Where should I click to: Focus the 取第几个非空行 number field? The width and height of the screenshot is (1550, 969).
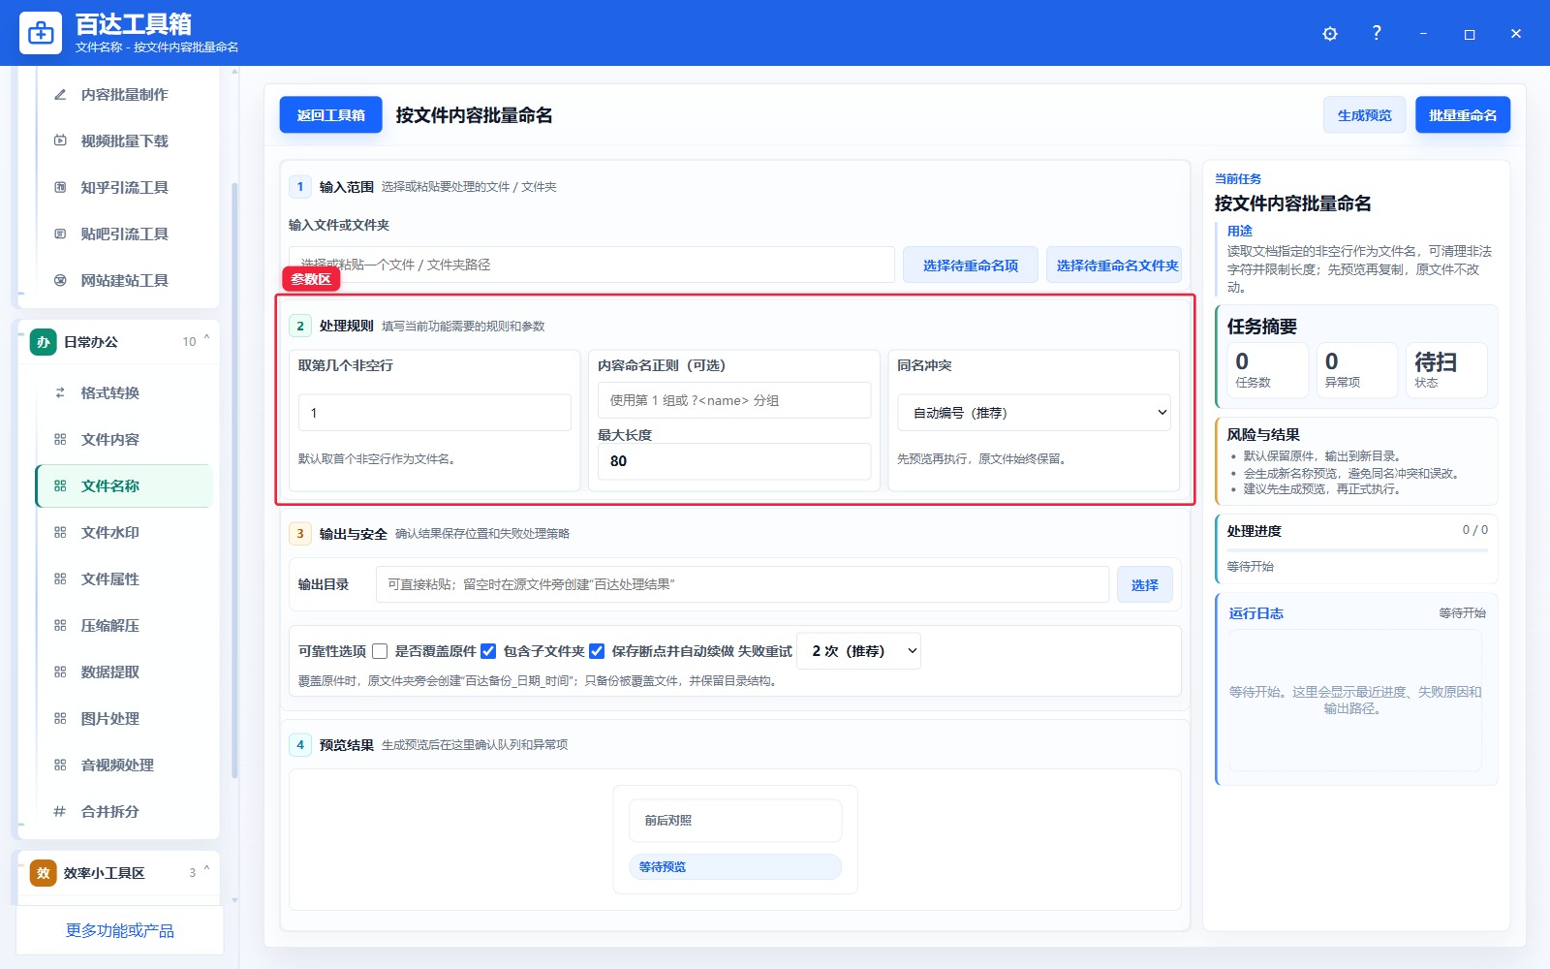(435, 413)
